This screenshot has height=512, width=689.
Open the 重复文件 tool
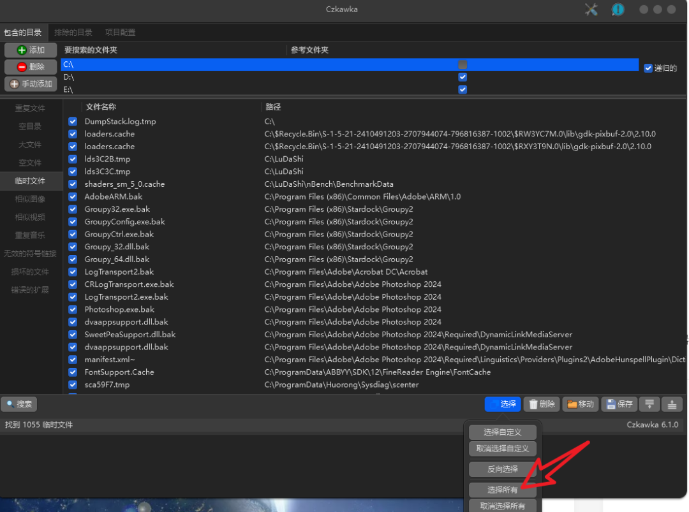pyautogui.click(x=30, y=108)
